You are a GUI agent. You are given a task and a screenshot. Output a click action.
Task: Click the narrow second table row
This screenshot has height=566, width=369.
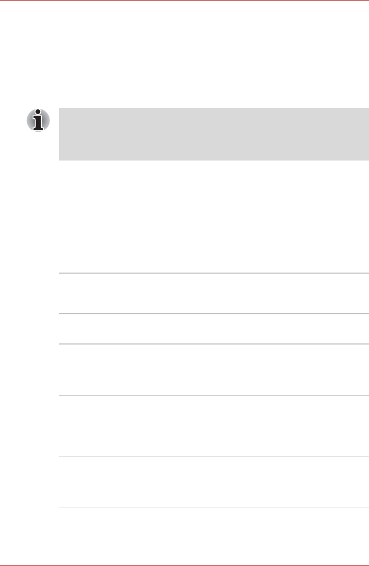[x=214, y=329]
